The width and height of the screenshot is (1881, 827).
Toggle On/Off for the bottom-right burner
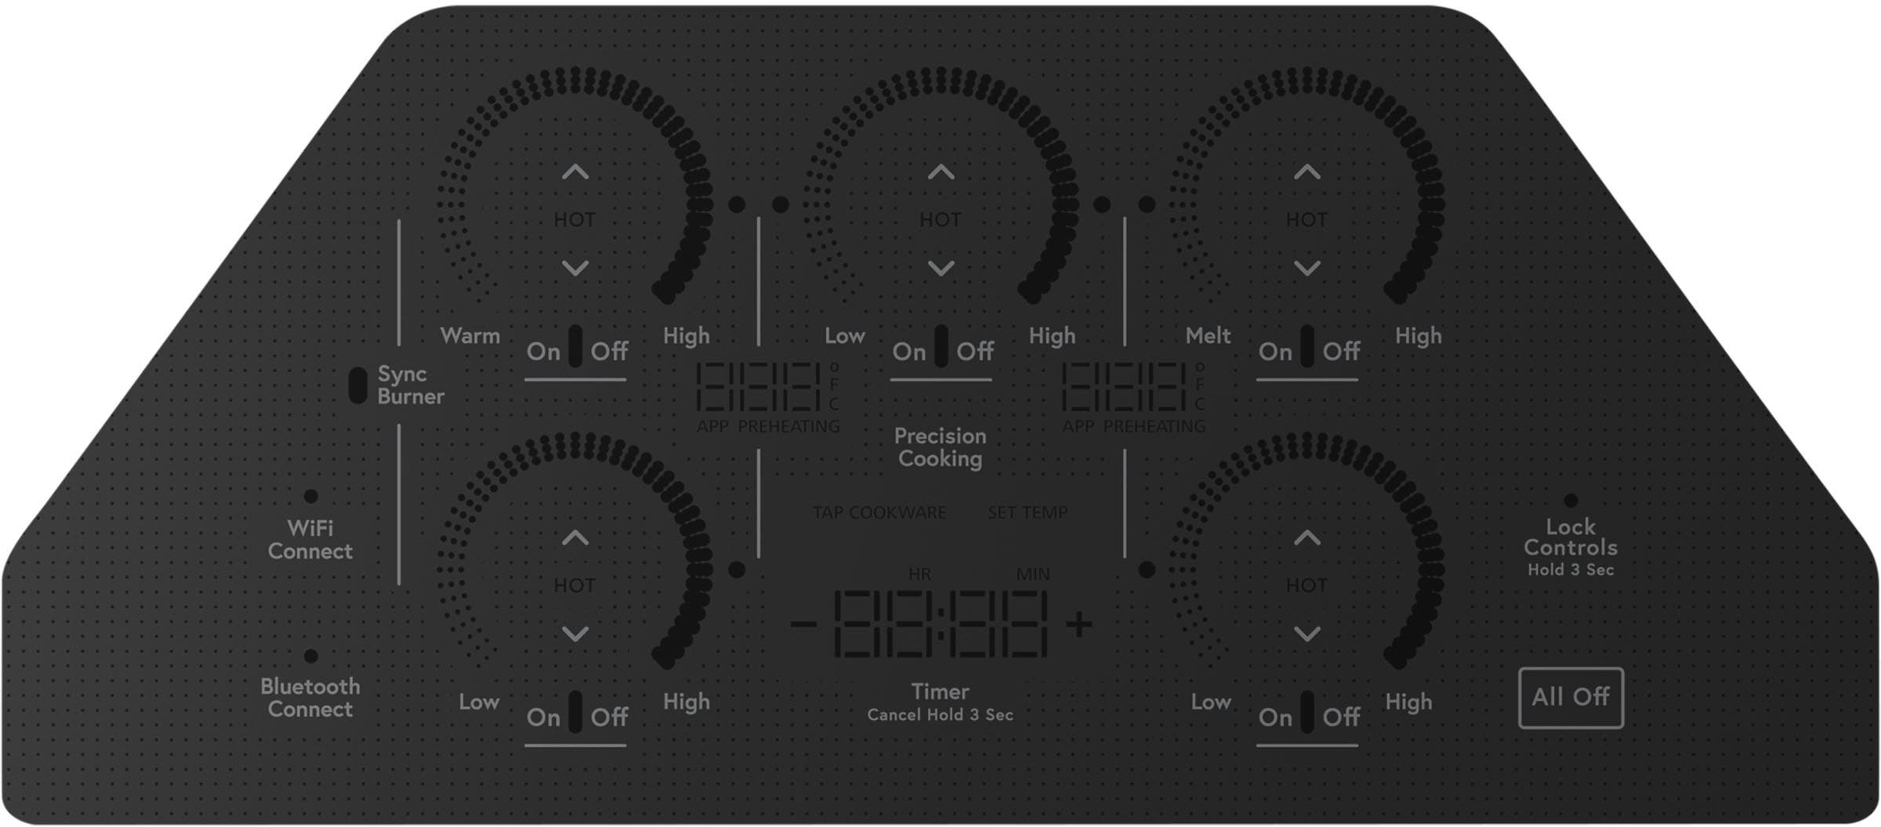[1307, 717]
